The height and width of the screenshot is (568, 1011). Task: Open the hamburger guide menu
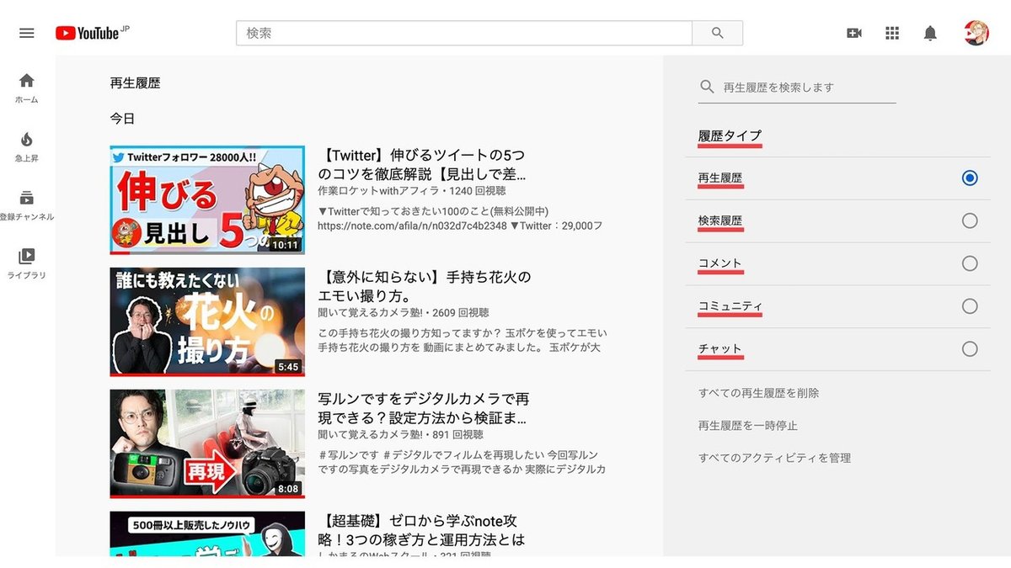click(x=27, y=33)
